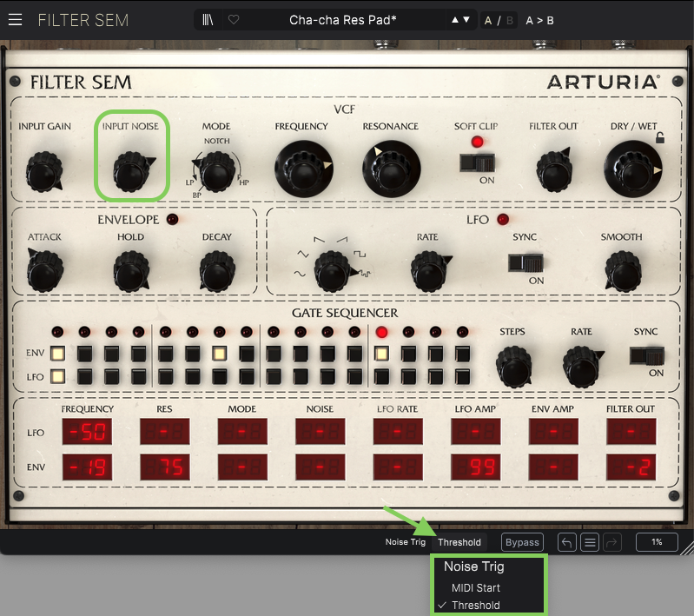Click ENV Res modulation display 75
The image size is (694, 616).
[x=165, y=467]
